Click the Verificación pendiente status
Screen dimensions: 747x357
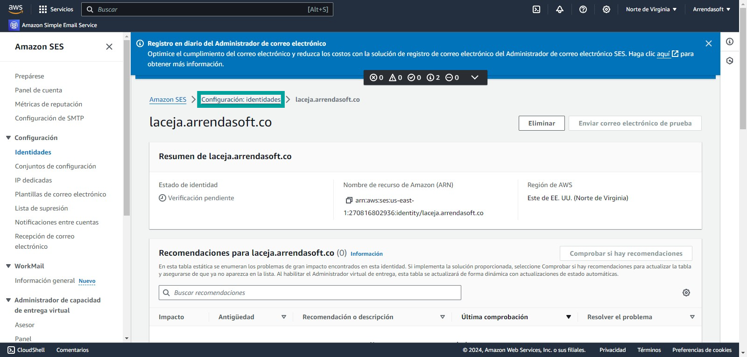(197, 198)
